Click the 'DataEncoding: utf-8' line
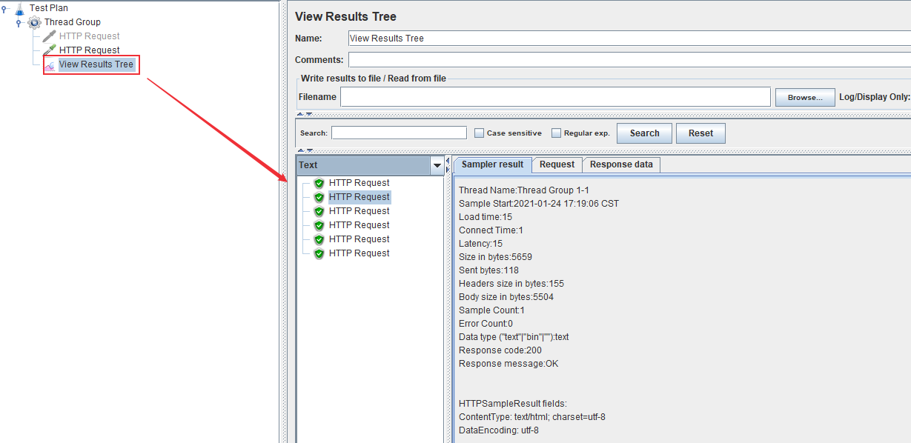The height and width of the screenshot is (443, 911). (x=499, y=430)
